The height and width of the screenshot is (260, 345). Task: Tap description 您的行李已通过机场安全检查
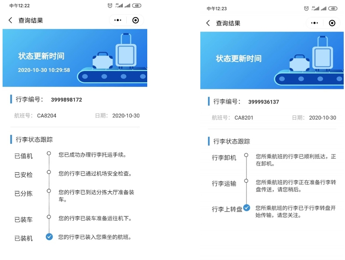click(x=95, y=174)
